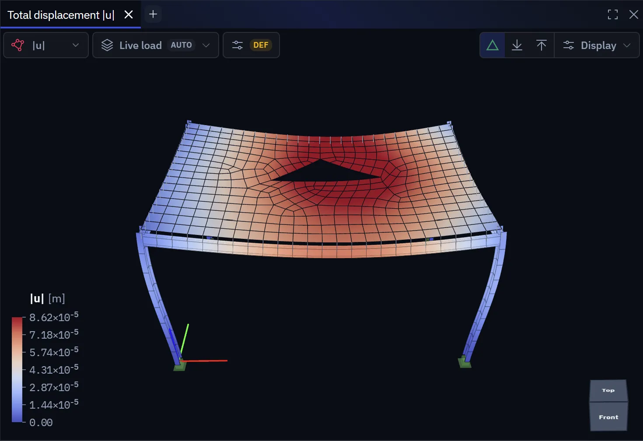The image size is (643, 441).
Task: Click the green support at right column base
Action: (x=464, y=362)
